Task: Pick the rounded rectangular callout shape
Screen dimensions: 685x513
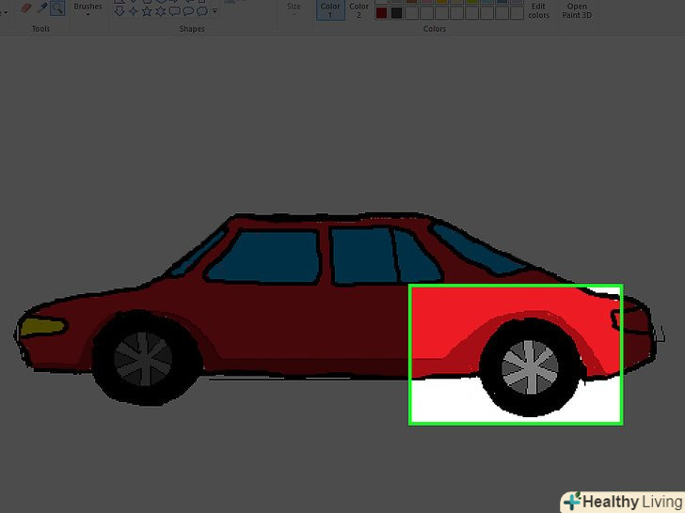Action: pyautogui.click(x=174, y=11)
